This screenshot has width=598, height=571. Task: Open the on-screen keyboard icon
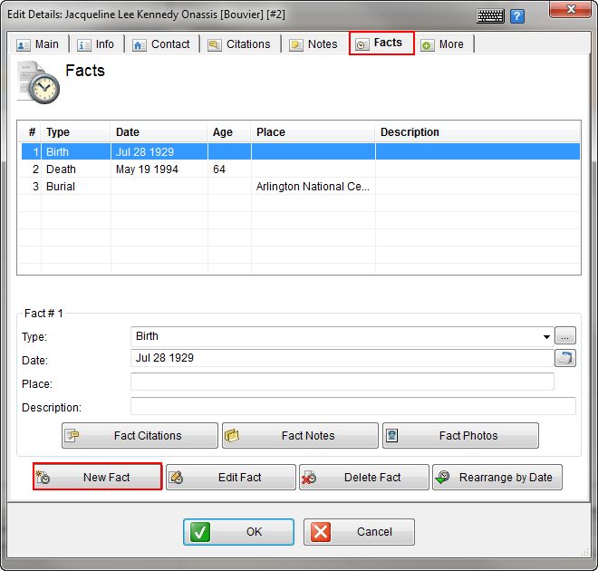point(490,16)
